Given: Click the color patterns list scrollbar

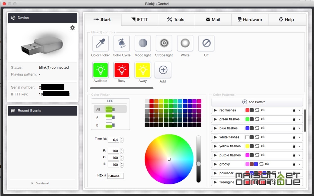Looking at the screenshot, I should tap(305, 120).
